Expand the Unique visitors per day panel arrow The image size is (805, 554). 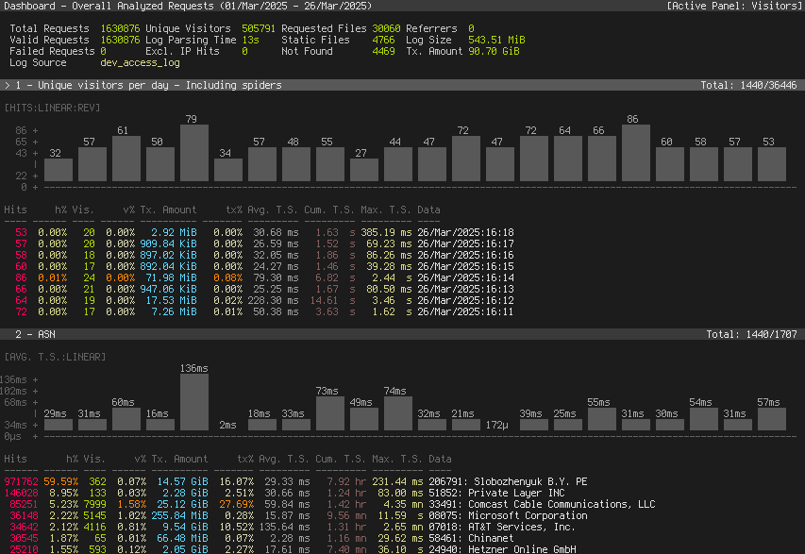pyautogui.click(x=8, y=85)
